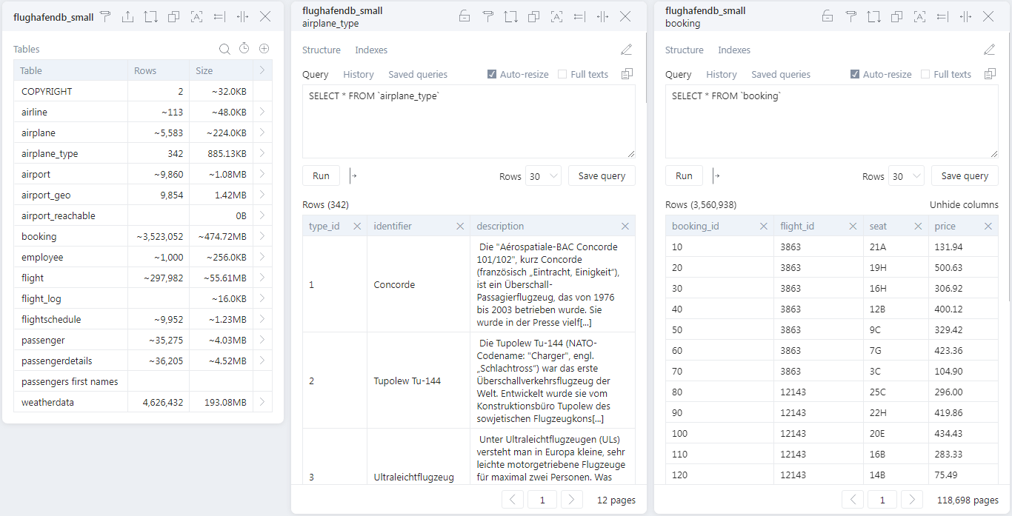The height and width of the screenshot is (516, 1012).
Task: Open text search in the airplane_type panel
Action: (556, 16)
